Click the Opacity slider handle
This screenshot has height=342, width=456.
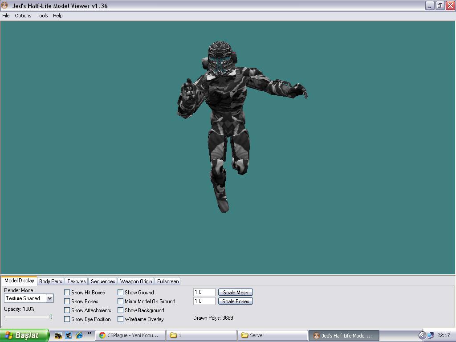click(51, 317)
